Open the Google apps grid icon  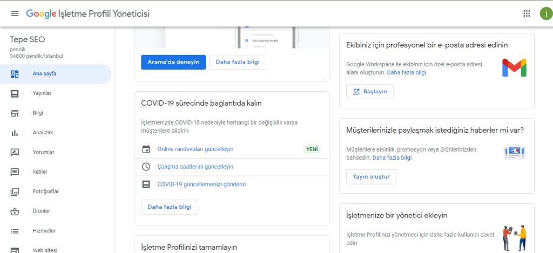pos(527,13)
